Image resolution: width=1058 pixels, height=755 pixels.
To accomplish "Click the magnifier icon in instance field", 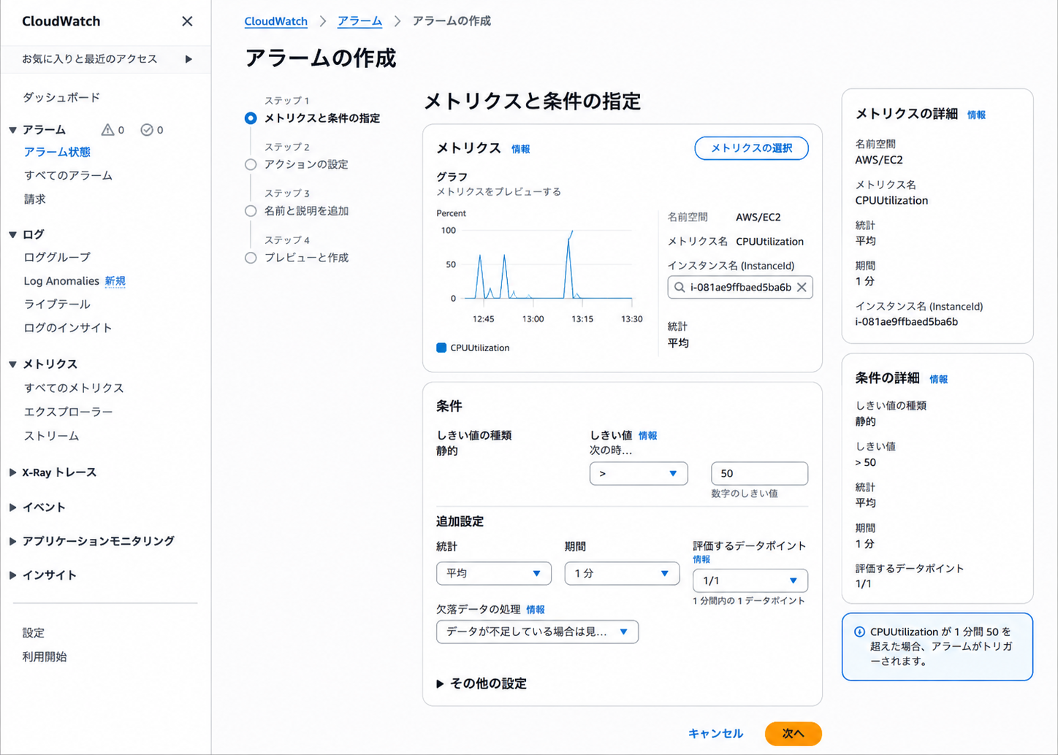I will [x=680, y=287].
